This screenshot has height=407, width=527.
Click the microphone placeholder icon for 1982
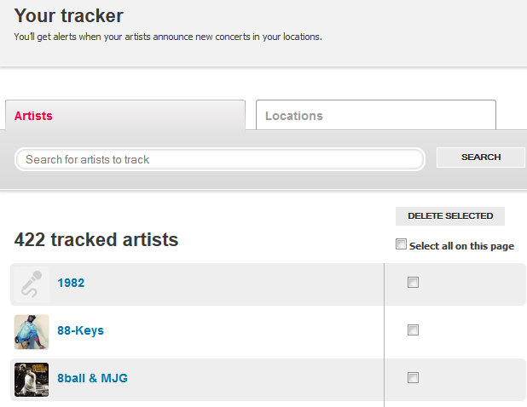(x=32, y=284)
